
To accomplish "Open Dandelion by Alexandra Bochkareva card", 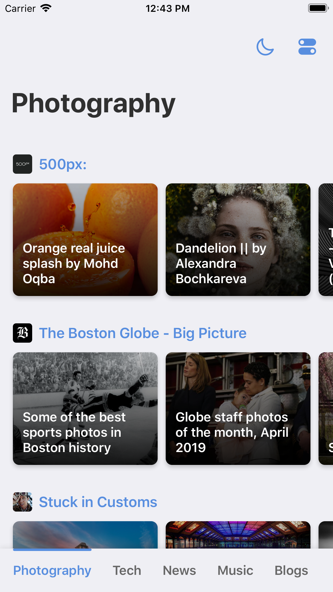I will pyautogui.click(x=238, y=239).
